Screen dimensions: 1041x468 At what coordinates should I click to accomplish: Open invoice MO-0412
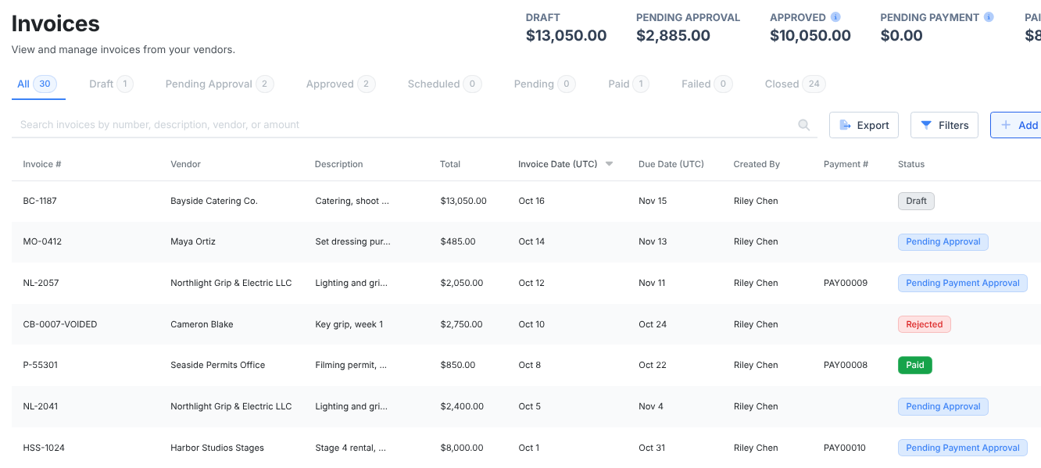click(x=42, y=241)
